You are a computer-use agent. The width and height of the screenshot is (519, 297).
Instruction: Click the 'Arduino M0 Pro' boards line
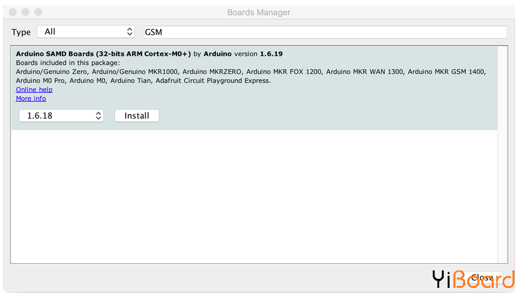[143, 80]
